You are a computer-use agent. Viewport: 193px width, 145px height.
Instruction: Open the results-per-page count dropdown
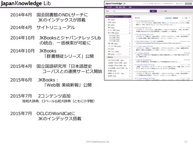pos(187,18)
